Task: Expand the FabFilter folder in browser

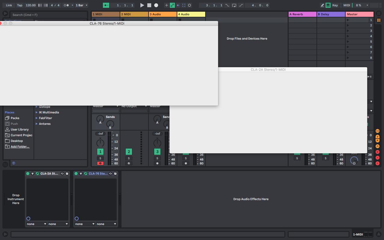Action: [x=37, y=118]
